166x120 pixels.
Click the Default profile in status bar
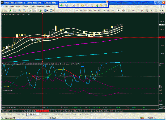point(53,118)
